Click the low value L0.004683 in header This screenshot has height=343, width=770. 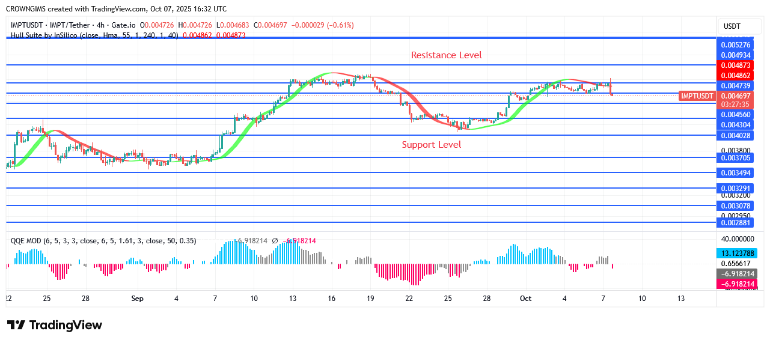(234, 25)
